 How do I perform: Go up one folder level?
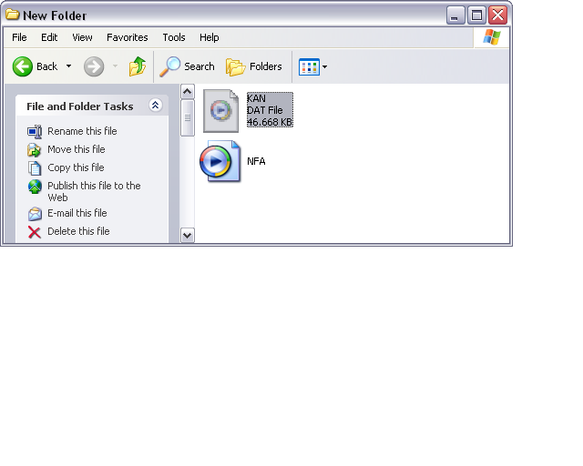pyautogui.click(x=138, y=66)
